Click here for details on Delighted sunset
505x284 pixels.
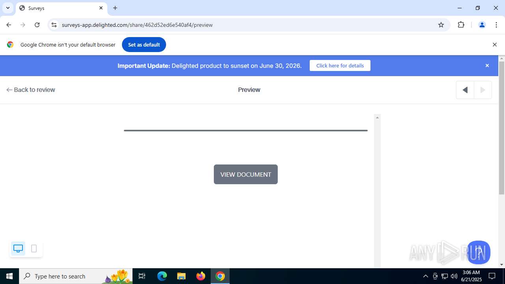[x=340, y=65]
